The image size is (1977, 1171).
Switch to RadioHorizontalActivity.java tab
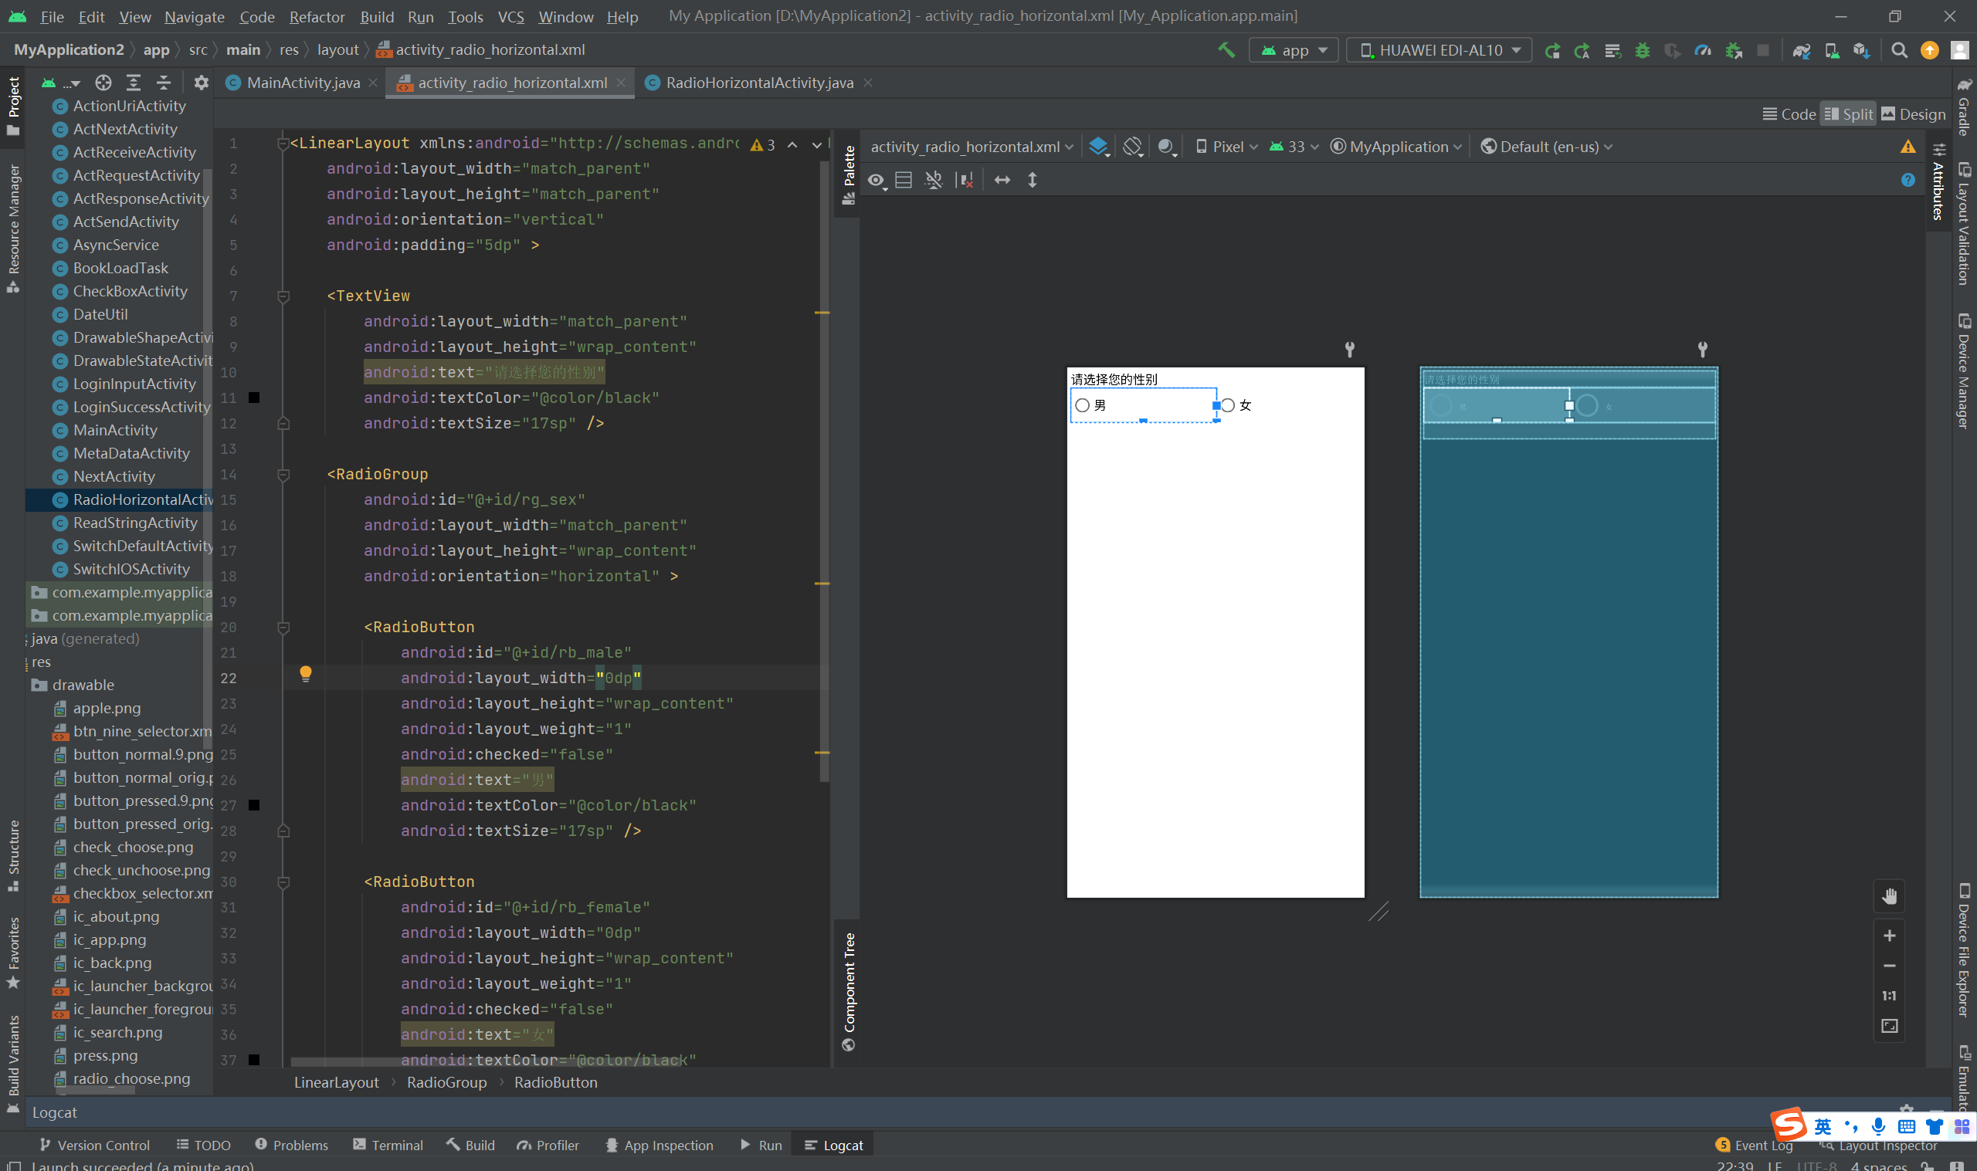758,83
